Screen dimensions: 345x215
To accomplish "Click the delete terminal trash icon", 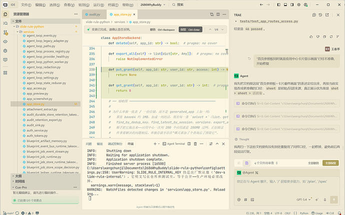I will (x=195, y=143).
